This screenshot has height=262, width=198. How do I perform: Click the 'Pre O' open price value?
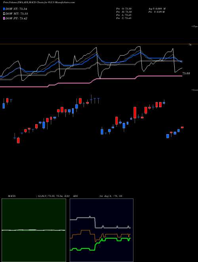point(124,9)
